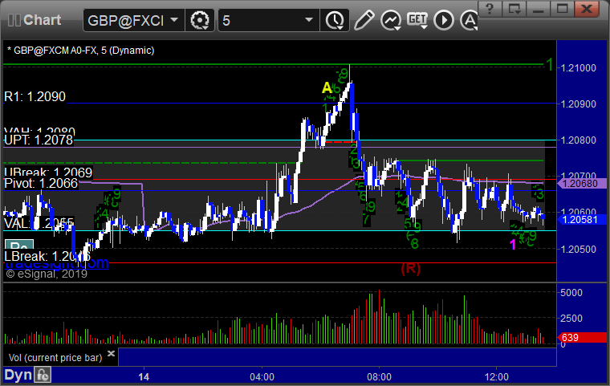The height and width of the screenshot is (386, 610).
Task: Open the time template clock icon
Action: coord(335,20)
